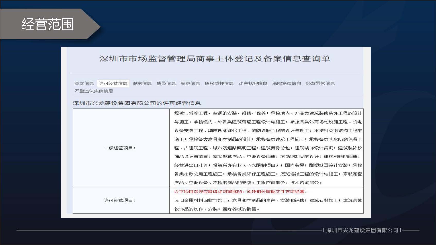Click the 深圳市兴龙建设集团有限公司的许可经营信息 subtitle
This screenshot has width=436, height=245.
(137, 103)
